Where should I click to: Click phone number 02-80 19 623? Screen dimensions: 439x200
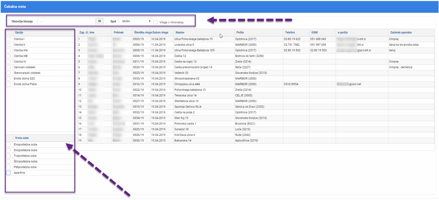(292, 39)
